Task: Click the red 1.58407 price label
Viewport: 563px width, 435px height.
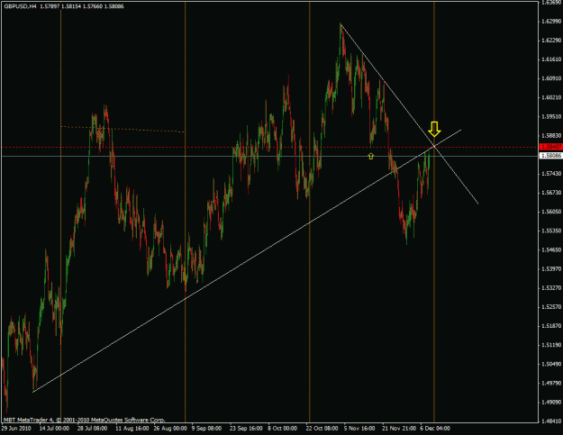Action: click(550, 147)
